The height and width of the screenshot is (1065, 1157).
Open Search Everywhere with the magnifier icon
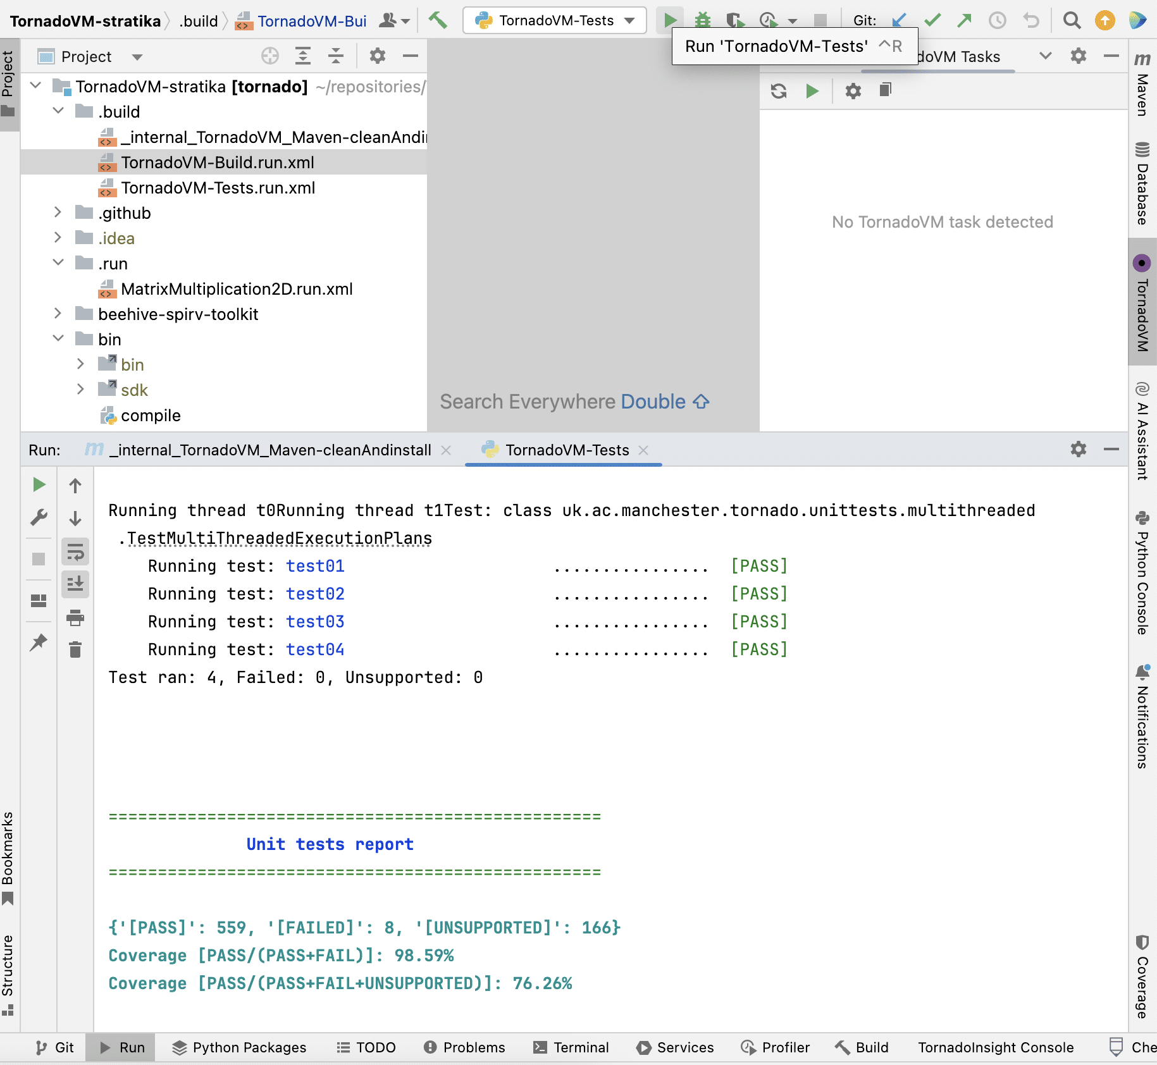click(x=1072, y=20)
